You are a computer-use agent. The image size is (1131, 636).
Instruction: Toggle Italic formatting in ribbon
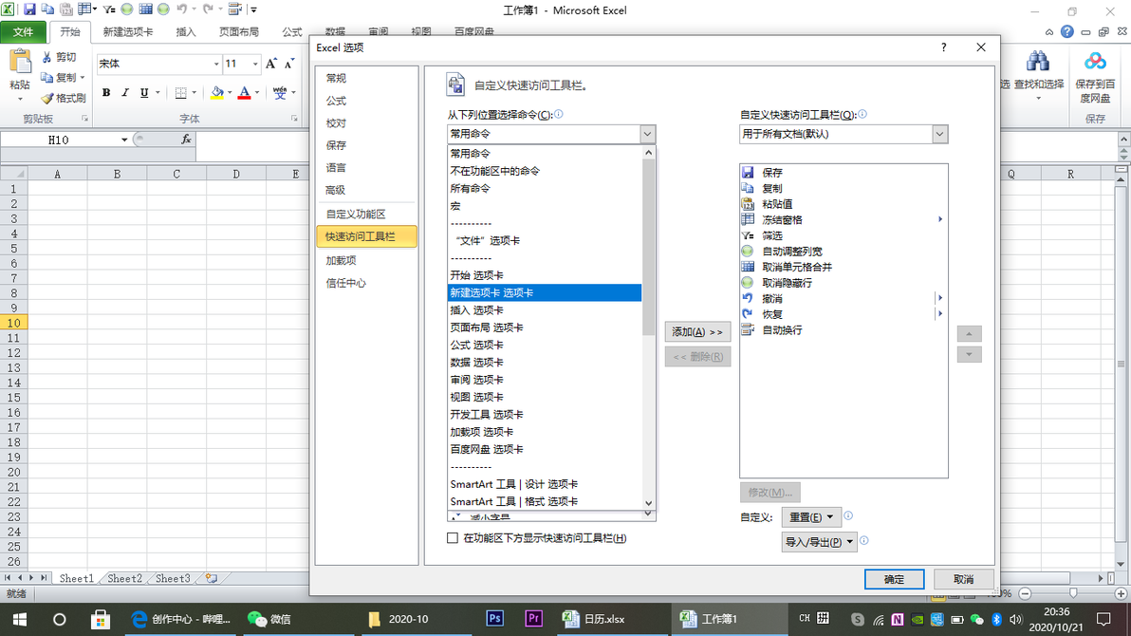coord(125,92)
